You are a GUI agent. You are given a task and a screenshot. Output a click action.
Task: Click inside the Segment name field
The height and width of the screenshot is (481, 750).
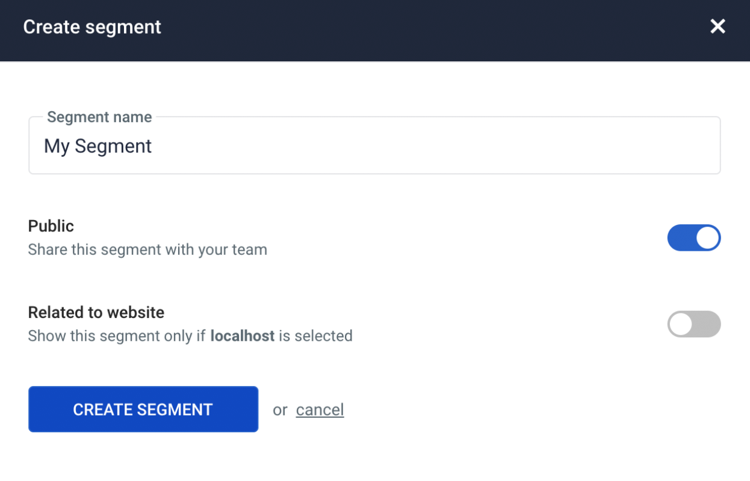(x=374, y=146)
